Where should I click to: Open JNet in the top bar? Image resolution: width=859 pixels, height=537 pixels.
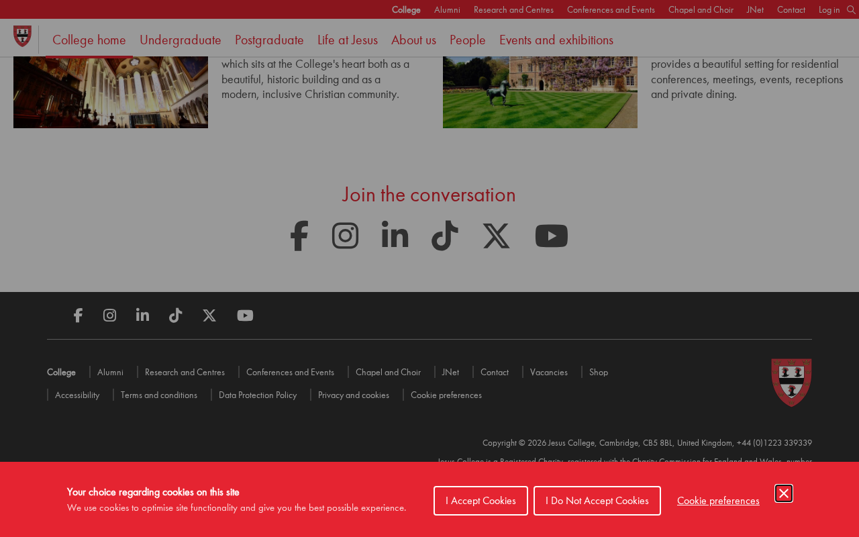(x=755, y=9)
